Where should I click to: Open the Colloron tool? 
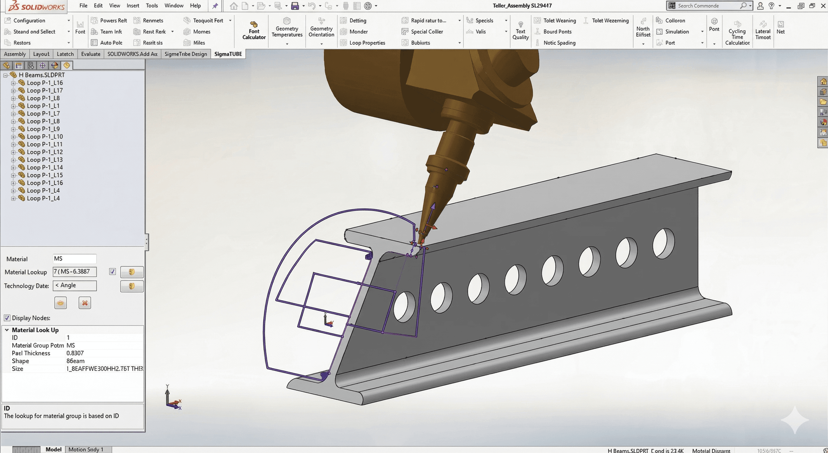pyautogui.click(x=671, y=21)
